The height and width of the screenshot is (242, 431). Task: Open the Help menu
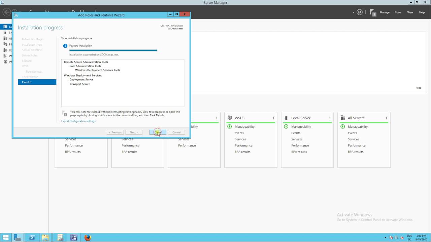[x=422, y=12]
